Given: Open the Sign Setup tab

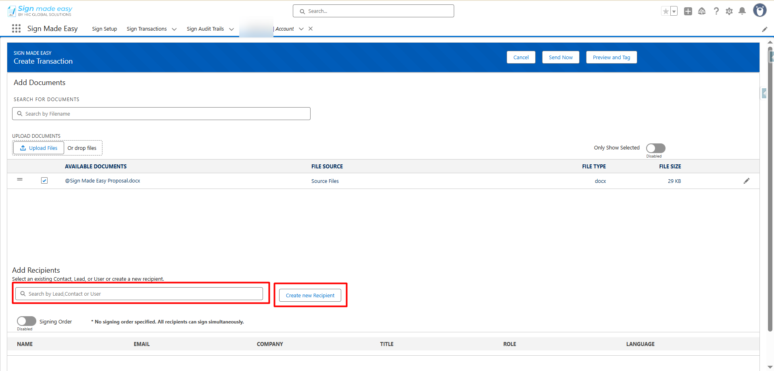Looking at the screenshot, I should click(x=104, y=29).
